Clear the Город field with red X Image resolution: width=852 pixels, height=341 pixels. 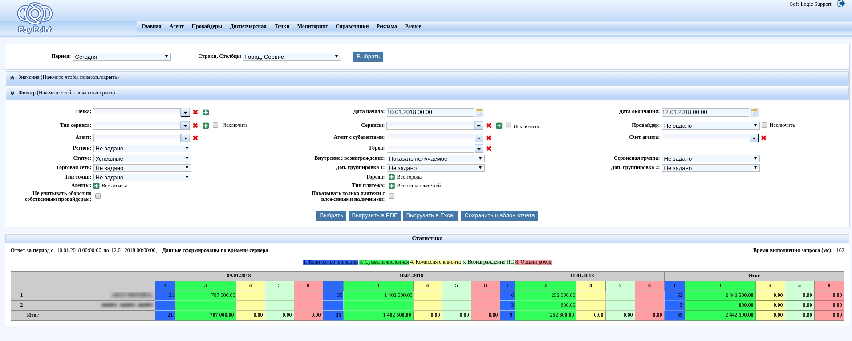(x=489, y=149)
